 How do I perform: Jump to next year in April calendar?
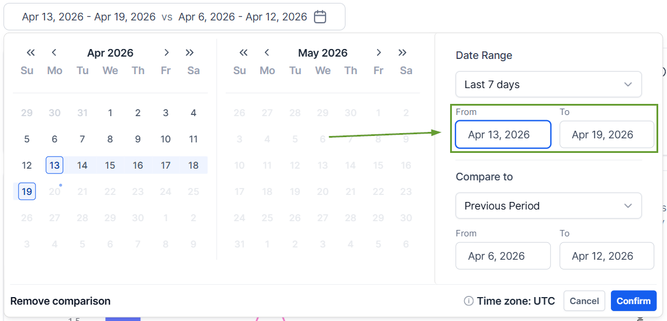[x=189, y=53]
